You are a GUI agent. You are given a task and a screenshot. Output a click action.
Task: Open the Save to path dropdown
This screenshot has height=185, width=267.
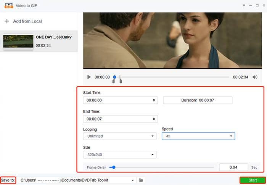point(132,180)
